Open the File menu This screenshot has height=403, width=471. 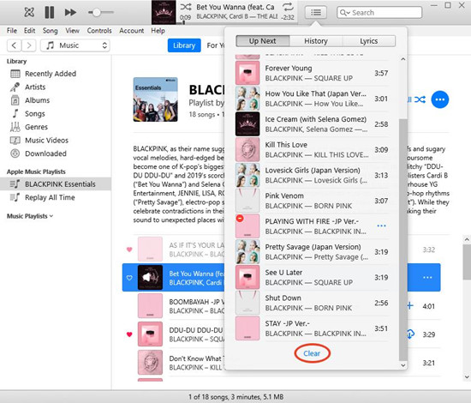click(12, 31)
